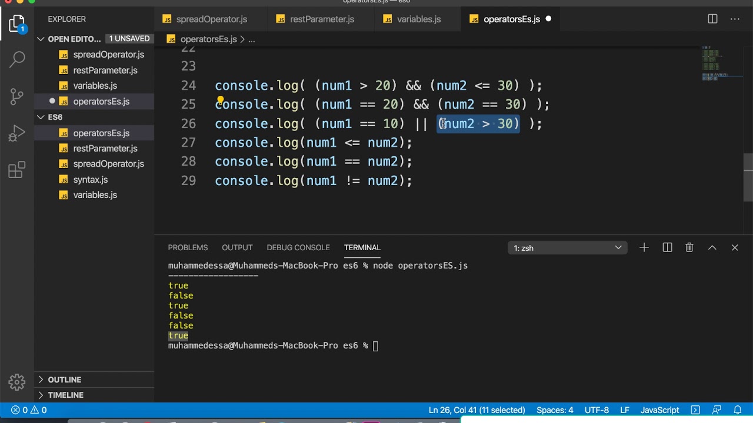Maximize the panel size chevron

(x=712, y=247)
